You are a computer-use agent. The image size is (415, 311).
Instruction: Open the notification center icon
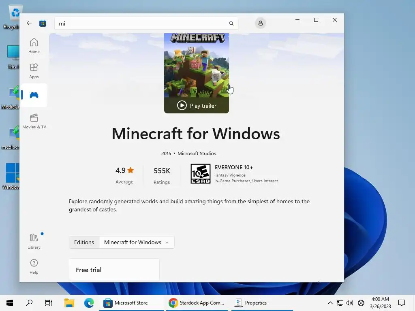point(402,303)
